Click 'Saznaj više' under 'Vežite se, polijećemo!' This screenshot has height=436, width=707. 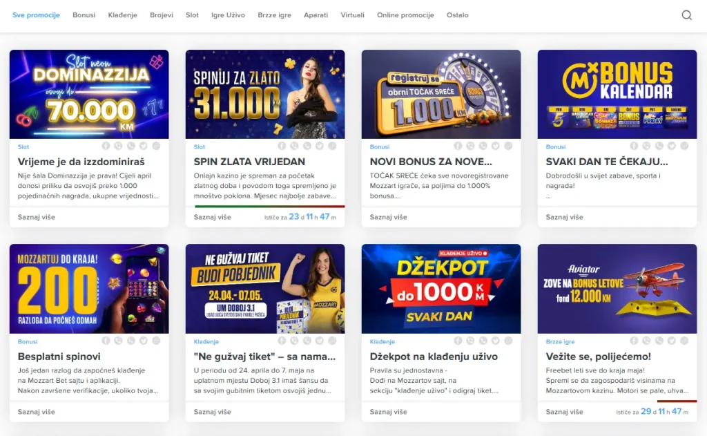pyautogui.click(x=565, y=412)
